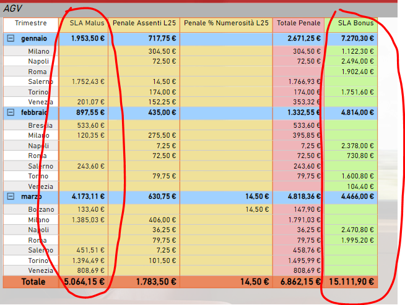Click the 275,50 € Penale Assenti cell

[162, 135]
